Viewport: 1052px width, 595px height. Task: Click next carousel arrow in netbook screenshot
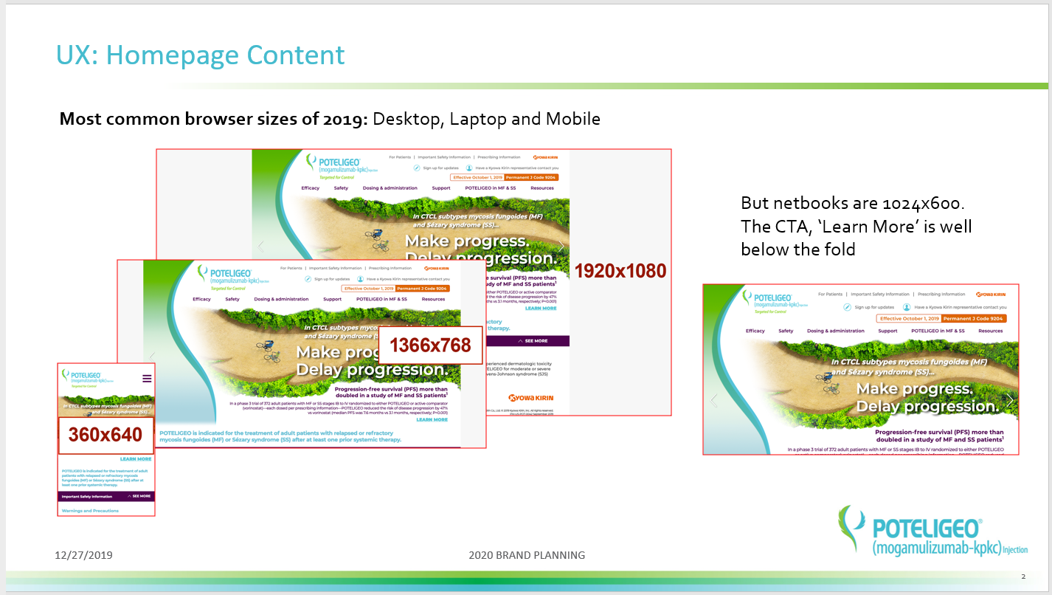pos(1010,400)
